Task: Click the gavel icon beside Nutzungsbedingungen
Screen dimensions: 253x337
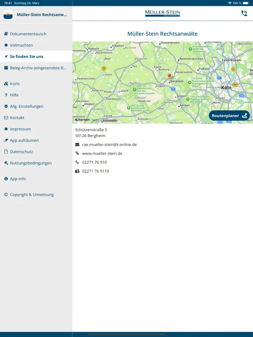Action: 6,163
